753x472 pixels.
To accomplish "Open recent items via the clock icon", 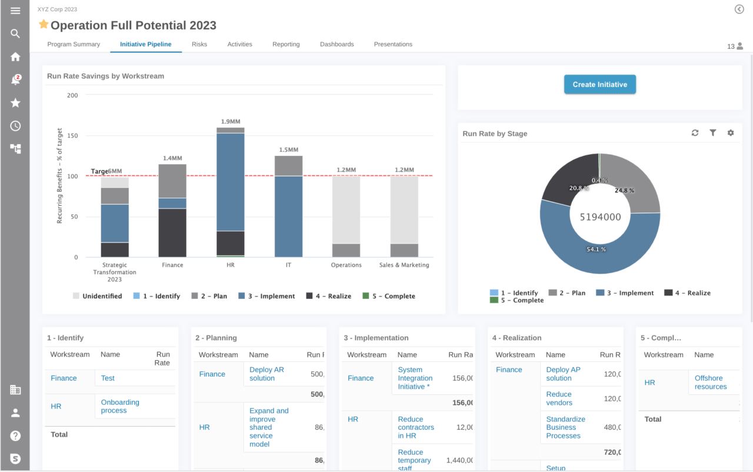I will (x=15, y=125).
